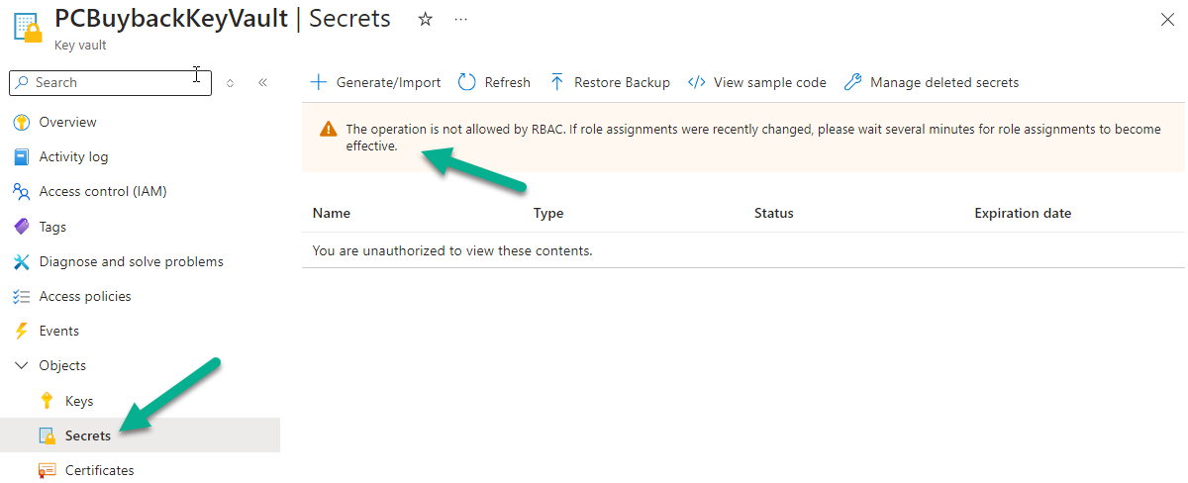Click the circular Refresh icon
The width and height of the screenshot is (1188, 483).
[x=466, y=83]
